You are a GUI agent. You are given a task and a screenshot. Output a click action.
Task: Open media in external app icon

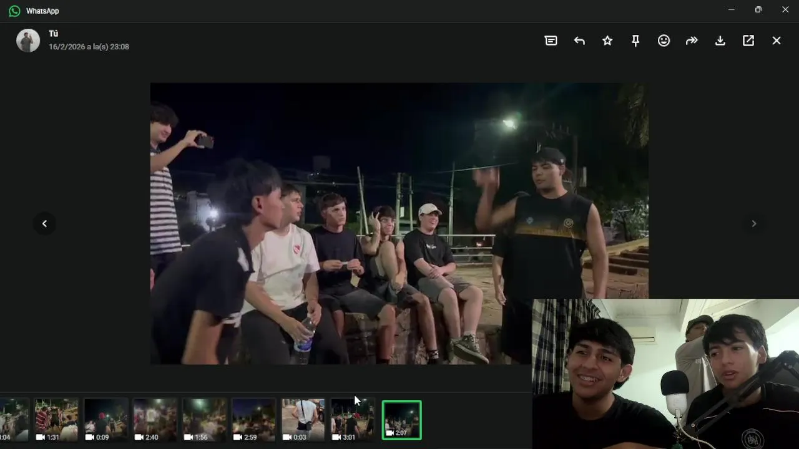[x=748, y=41]
